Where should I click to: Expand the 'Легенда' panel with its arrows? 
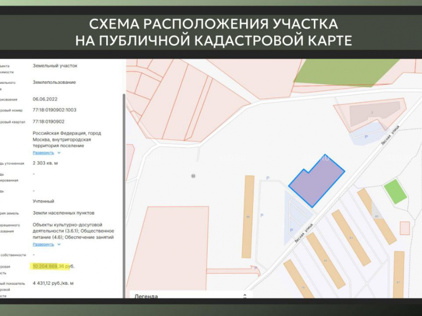(x=244, y=296)
